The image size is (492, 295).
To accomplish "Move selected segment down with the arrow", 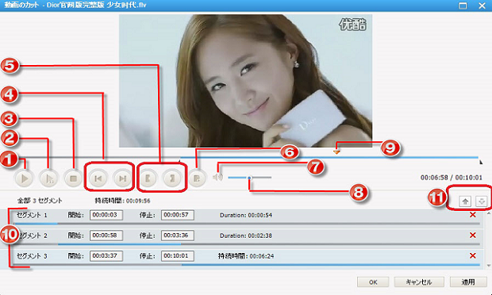I will tap(482, 201).
